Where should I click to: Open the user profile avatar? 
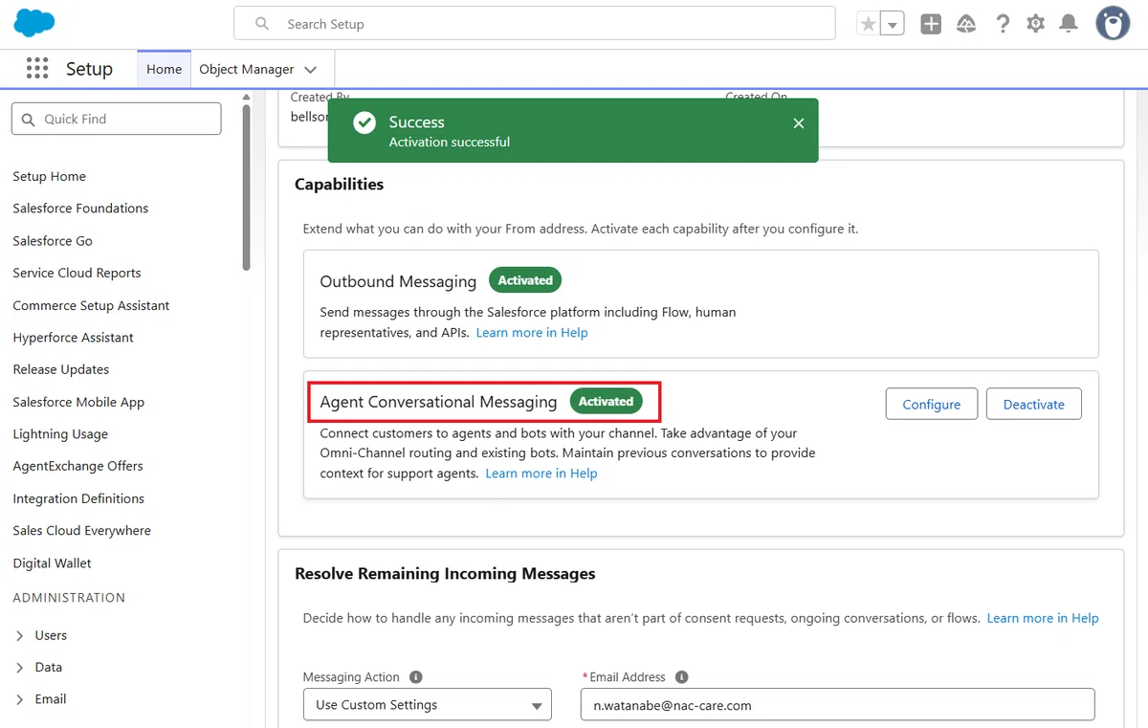pyautogui.click(x=1113, y=24)
